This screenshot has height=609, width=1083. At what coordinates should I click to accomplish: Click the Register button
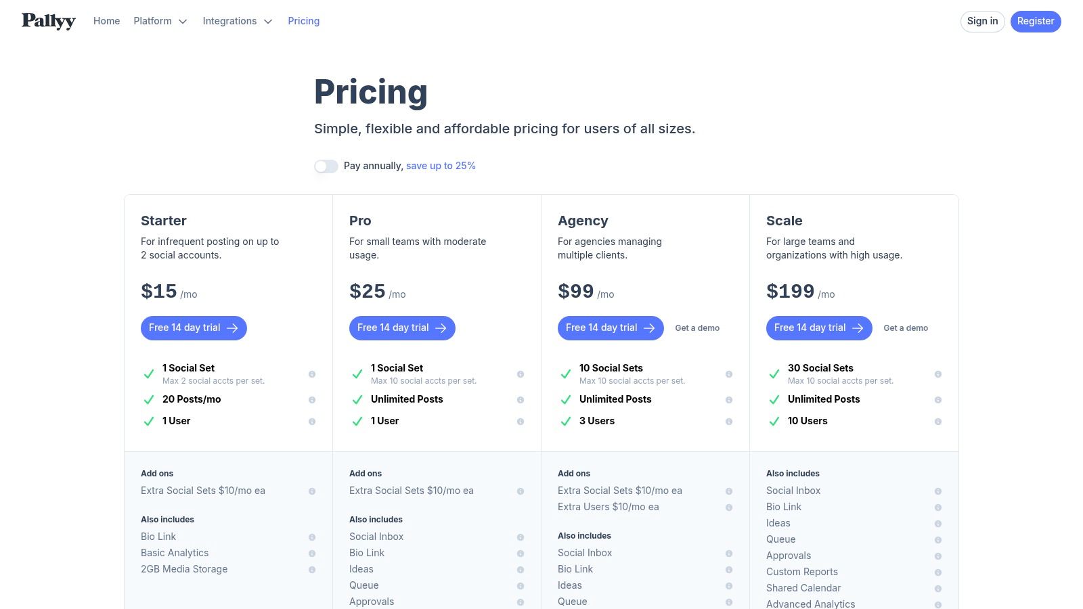pos(1035,21)
